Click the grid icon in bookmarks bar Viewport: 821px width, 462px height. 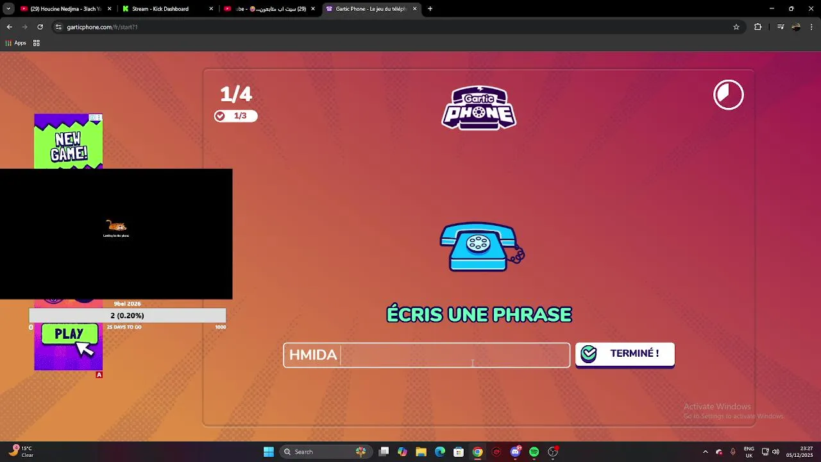[37, 43]
